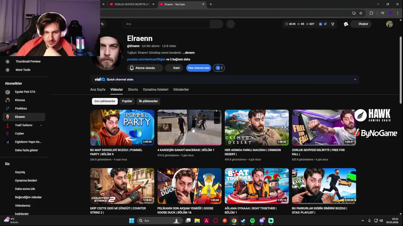Open Beğendiğim videolar in sidebar
Viewport: 403px width, 226px height.
(28, 197)
